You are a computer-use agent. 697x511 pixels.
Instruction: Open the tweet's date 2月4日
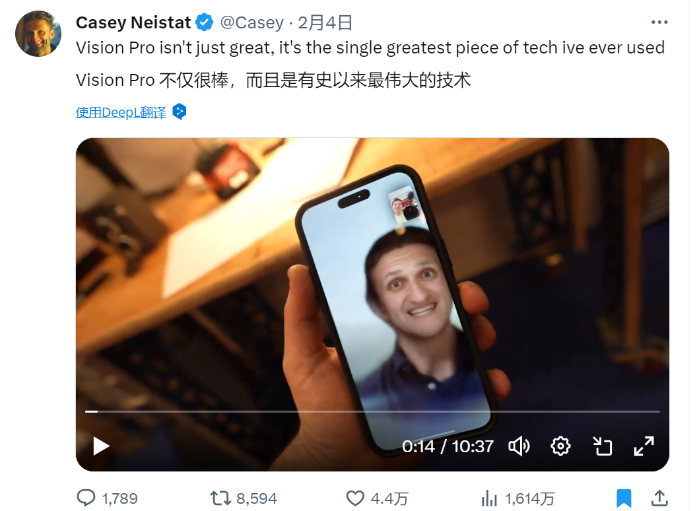tap(325, 22)
